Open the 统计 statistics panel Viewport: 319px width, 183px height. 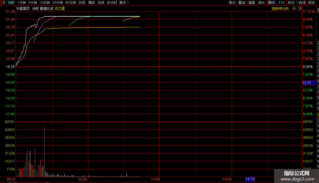pyautogui.click(x=261, y=3)
